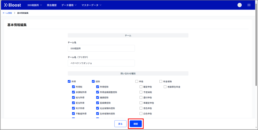The width and height of the screenshot is (258, 130).
Task: Check the 申告 parent checkbox
Action: tap(136, 81)
